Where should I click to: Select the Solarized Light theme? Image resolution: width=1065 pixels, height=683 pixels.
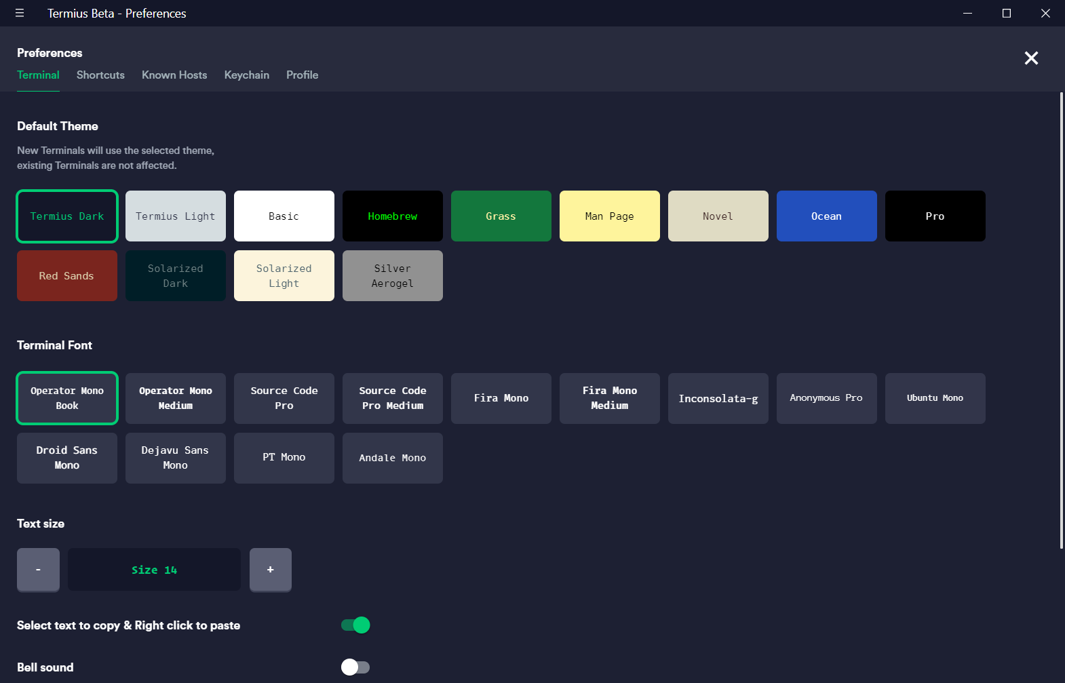(x=284, y=276)
